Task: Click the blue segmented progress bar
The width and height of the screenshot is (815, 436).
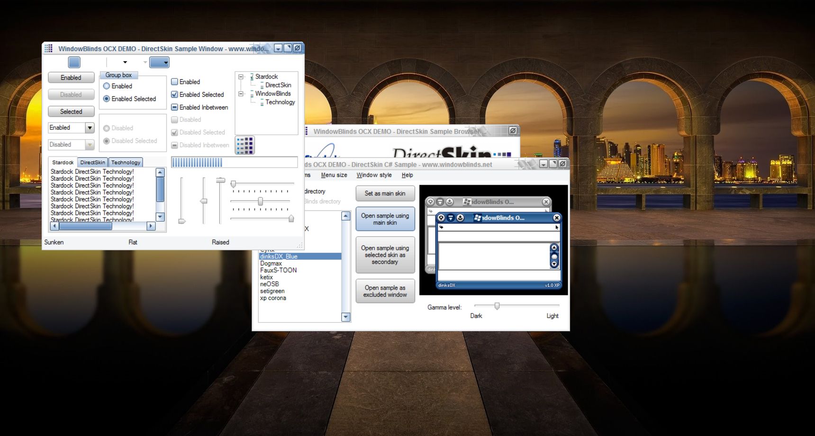Action: click(x=235, y=163)
